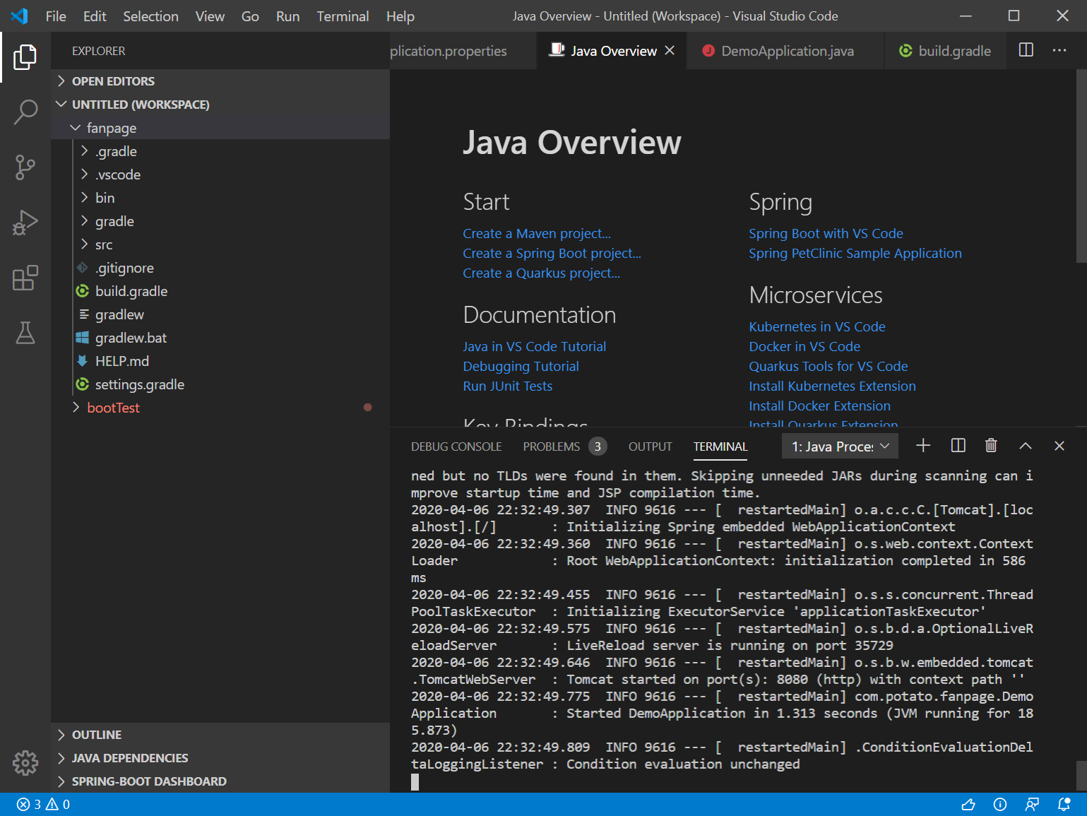Open the Terminal menu
This screenshot has height=816, width=1087.
pos(343,16)
